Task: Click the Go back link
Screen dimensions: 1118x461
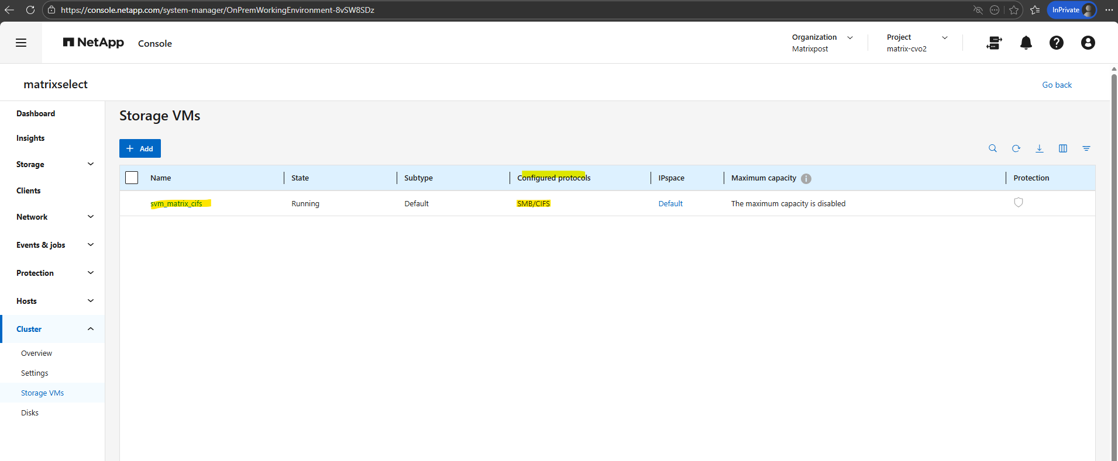Action: [x=1057, y=85]
